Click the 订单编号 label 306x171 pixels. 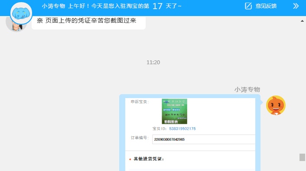click(140, 138)
